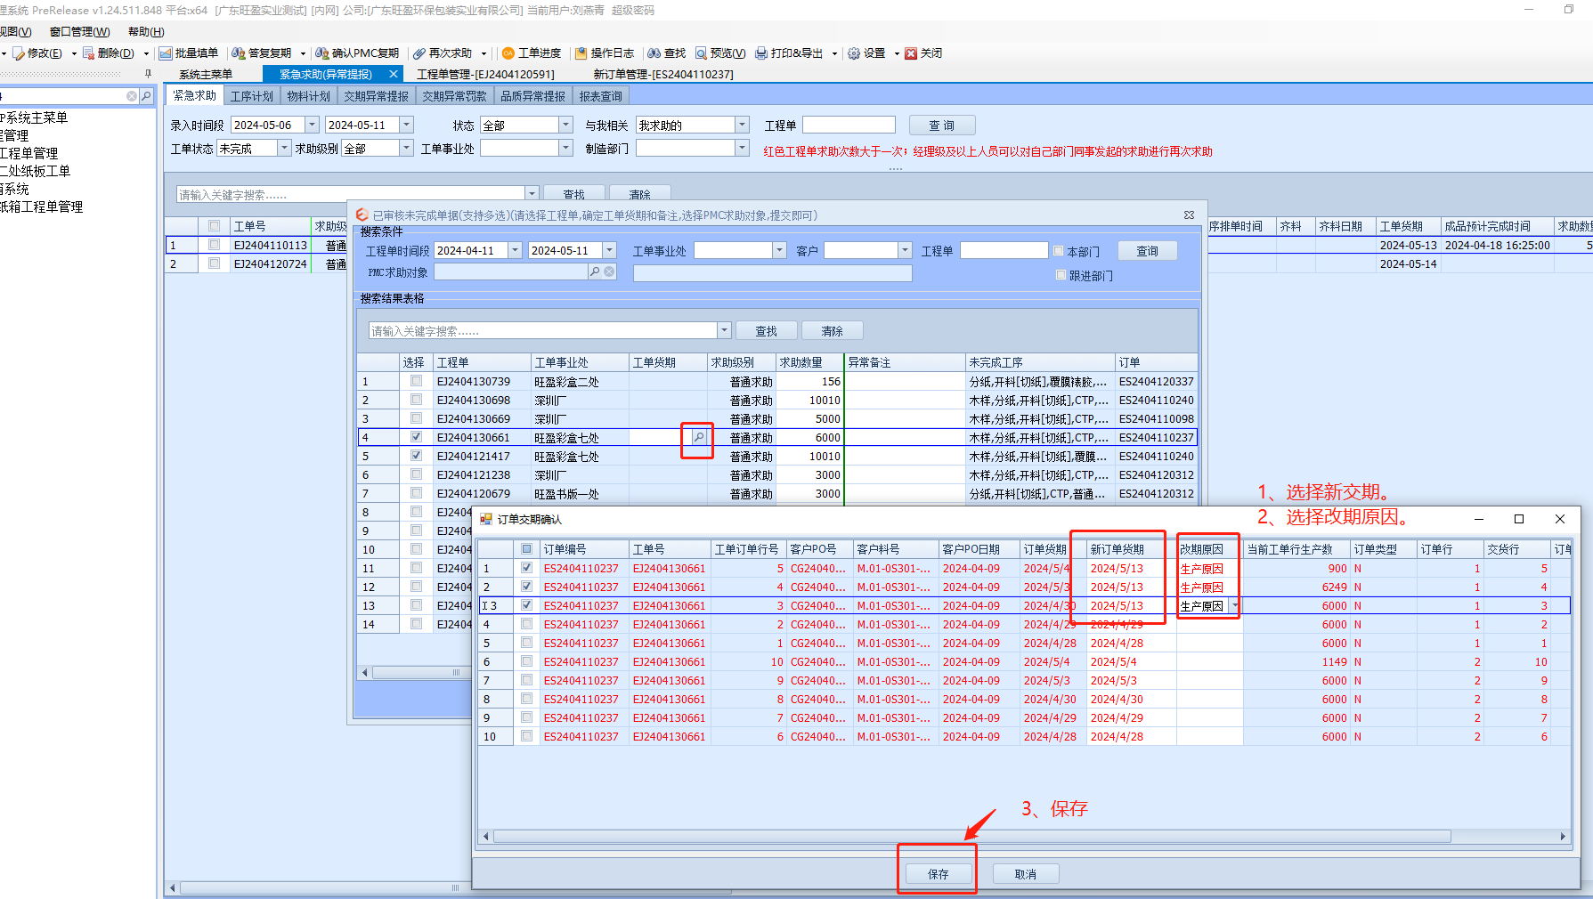The width and height of the screenshot is (1593, 899).
Task: Expand the 工单事业处 dropdown in the search dialog
Action: [x=779, y=250]
